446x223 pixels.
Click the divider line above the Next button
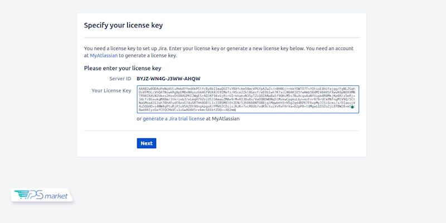[x=221, y=130]
